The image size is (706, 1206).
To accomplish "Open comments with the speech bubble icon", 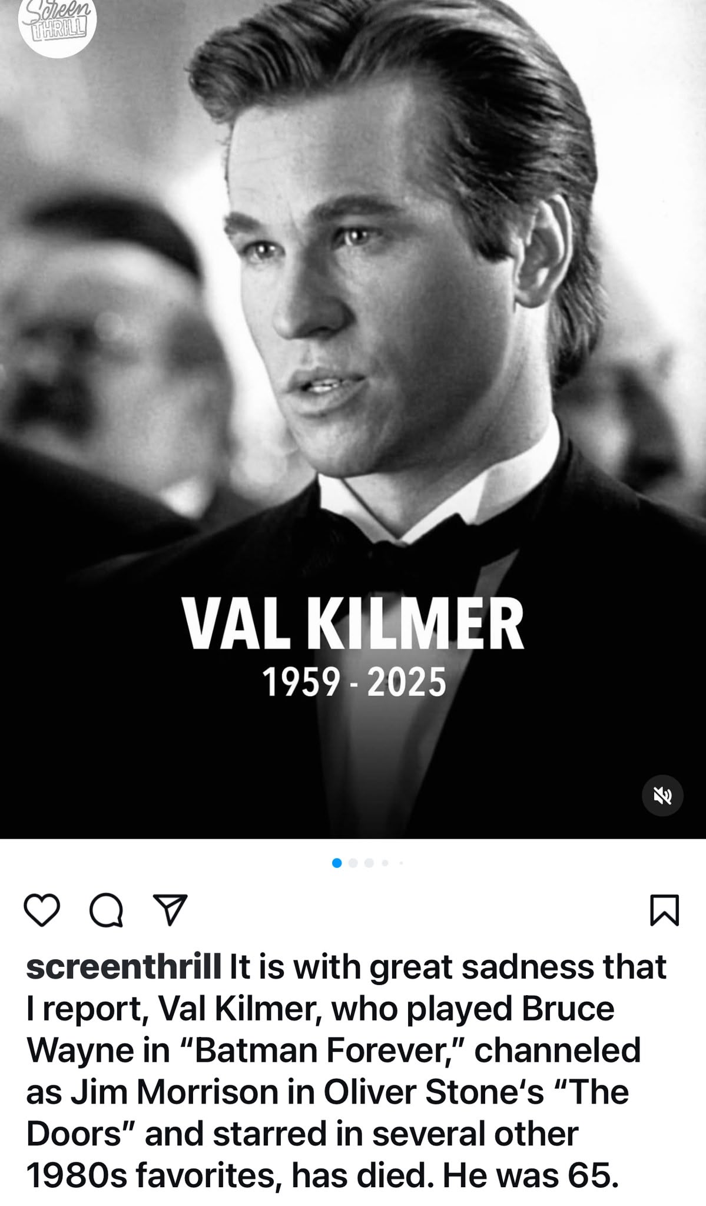I will coord(106,910).
